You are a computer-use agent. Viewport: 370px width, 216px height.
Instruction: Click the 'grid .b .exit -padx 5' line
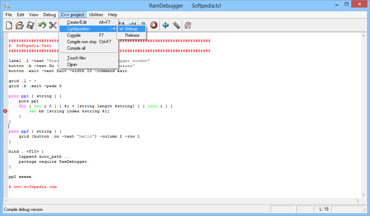(x=35, y=86)
